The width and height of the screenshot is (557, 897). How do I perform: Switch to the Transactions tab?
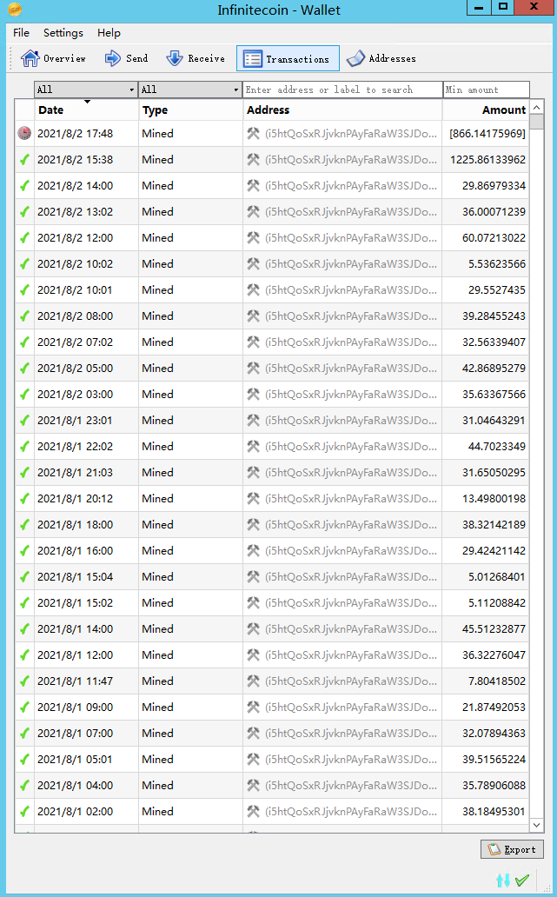pyautogui.click(x=288, y=59)
